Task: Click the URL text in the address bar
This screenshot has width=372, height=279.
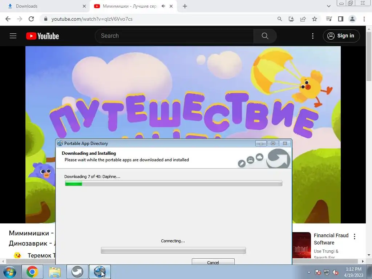Action: [92, 19]
